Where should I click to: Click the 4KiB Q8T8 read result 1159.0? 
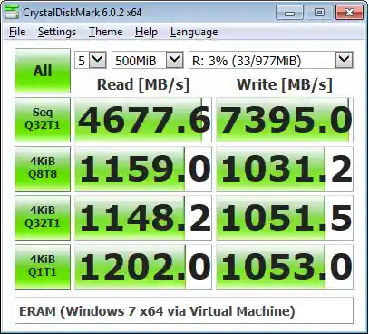[143, 169]
